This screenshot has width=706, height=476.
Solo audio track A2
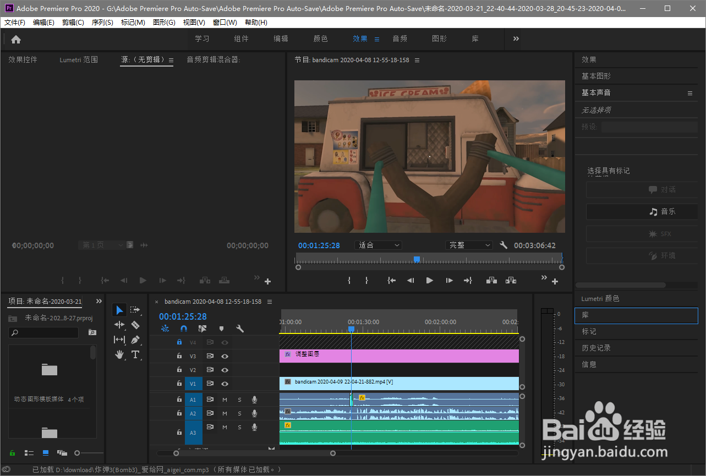239,413
